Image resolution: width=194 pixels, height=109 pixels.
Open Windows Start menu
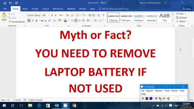tap(4, 105)
